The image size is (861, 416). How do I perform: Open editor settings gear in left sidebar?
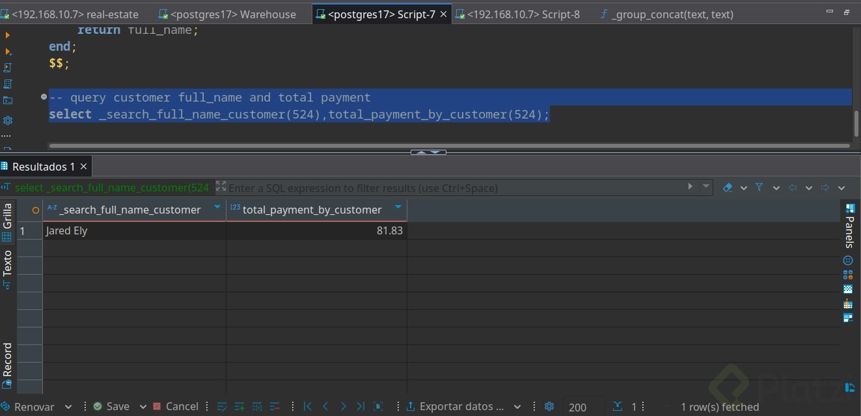pyautogui.click(x=8, y=120)
